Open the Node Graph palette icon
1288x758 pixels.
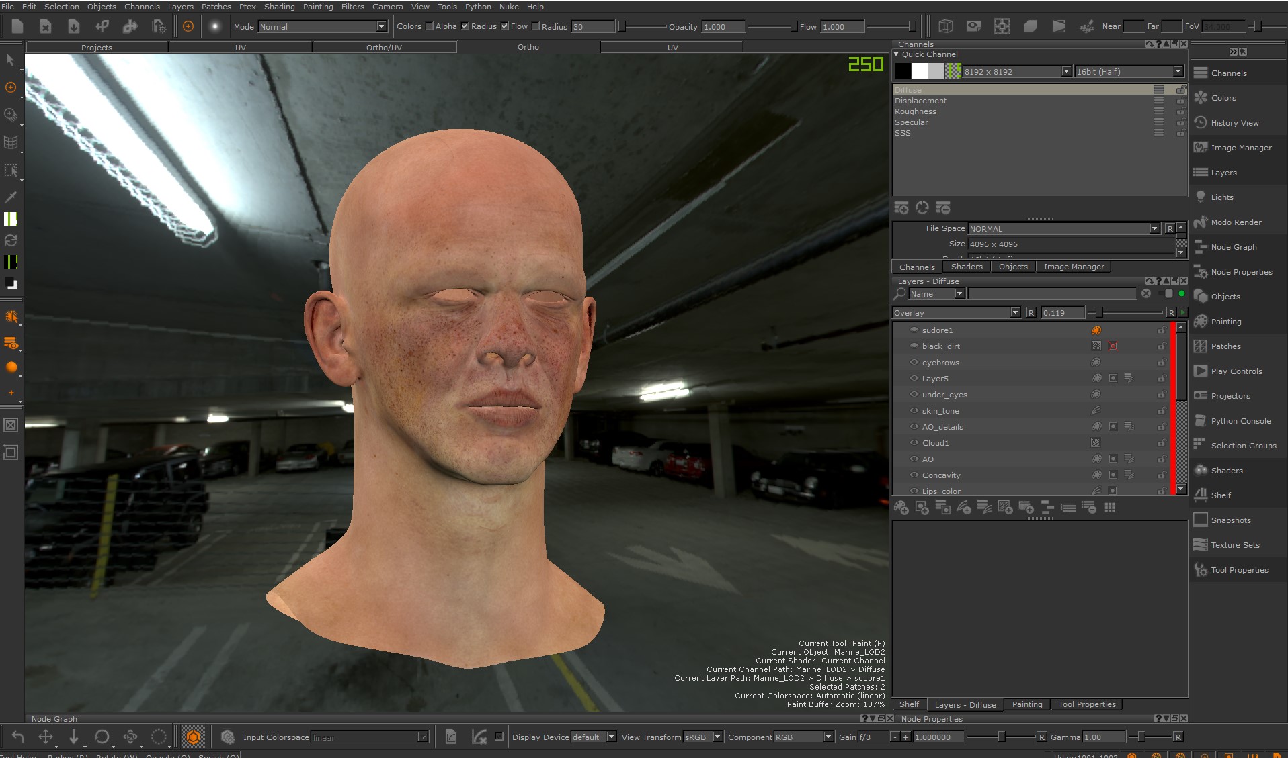click(1201, 247)
